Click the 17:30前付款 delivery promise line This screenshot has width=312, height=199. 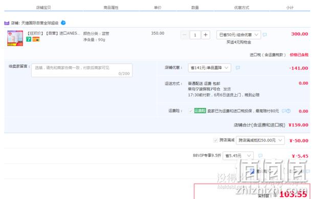tap(224, 95)
